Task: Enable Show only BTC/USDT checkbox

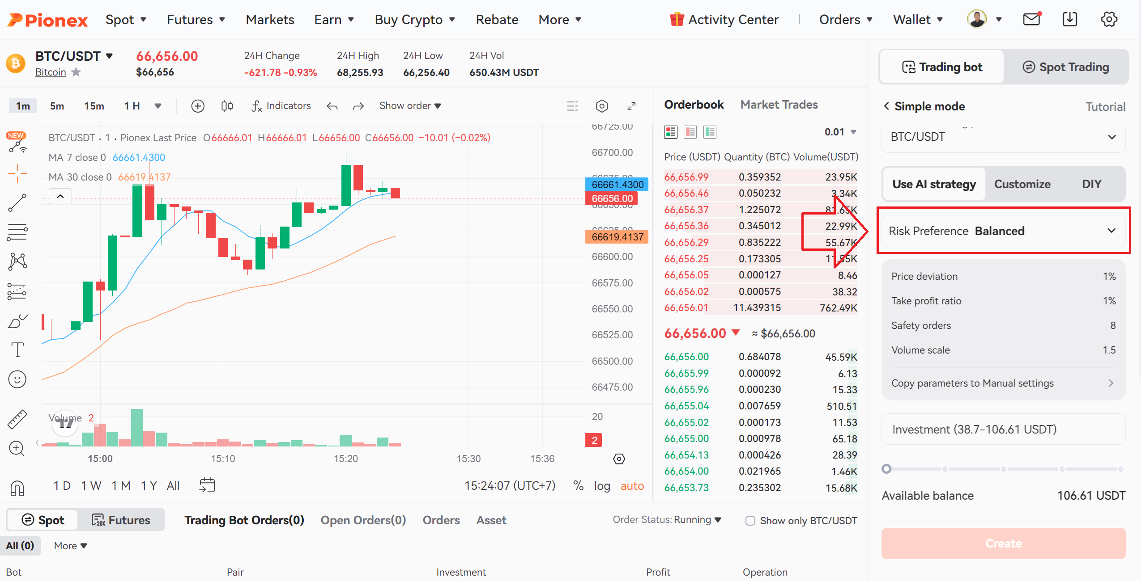Action: pyautogui.click(x=750, y=521)
